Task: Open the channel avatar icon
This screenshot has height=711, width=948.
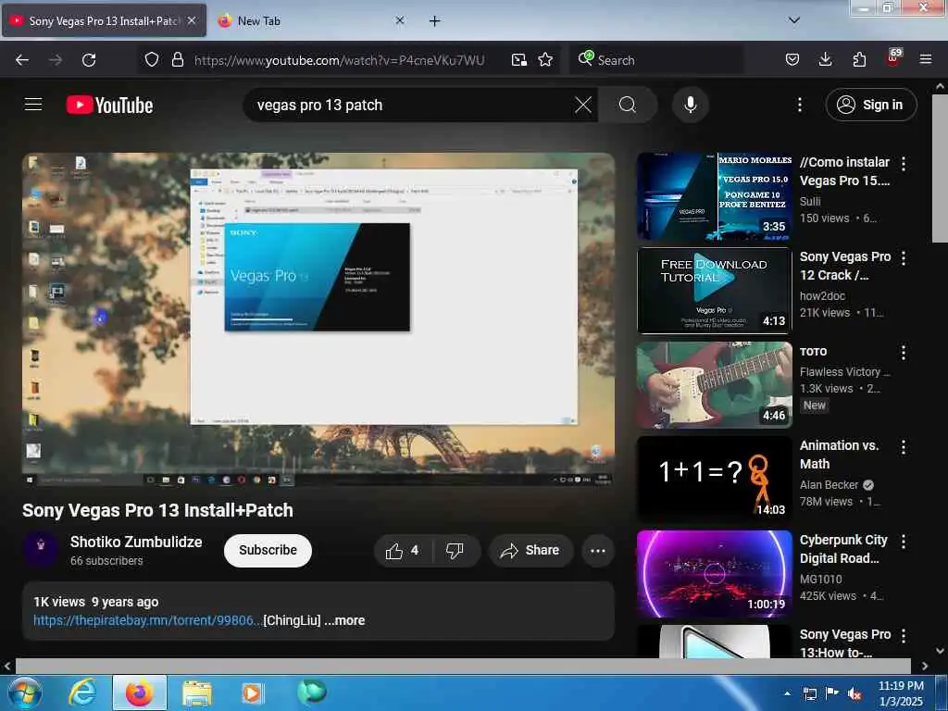Action: (x=41, y=549)
